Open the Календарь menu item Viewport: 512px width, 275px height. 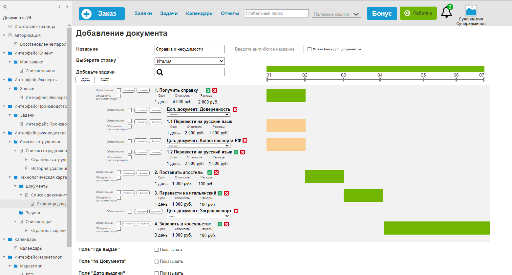(199, 13)
